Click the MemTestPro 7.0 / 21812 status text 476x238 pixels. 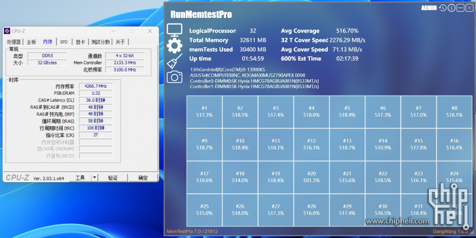point(192,231)
